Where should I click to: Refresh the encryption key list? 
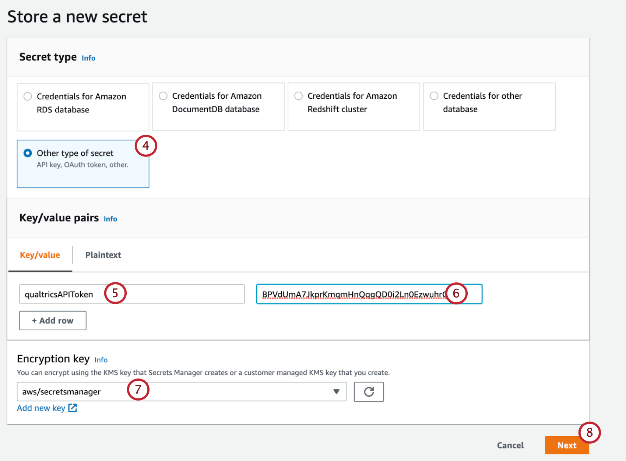point(369,392)
